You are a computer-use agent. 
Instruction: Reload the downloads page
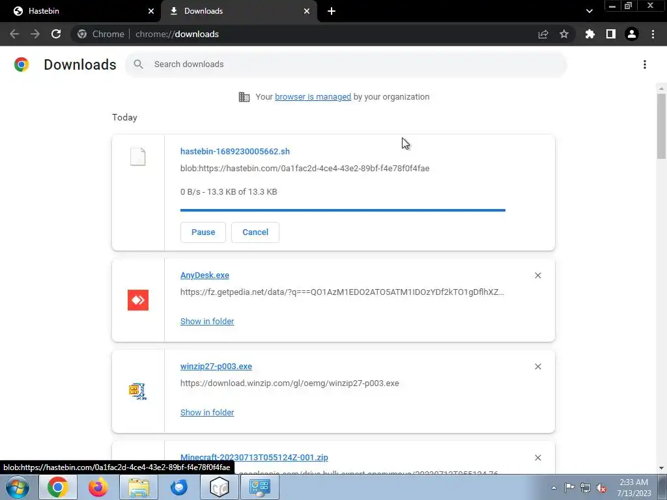(56, 34)
